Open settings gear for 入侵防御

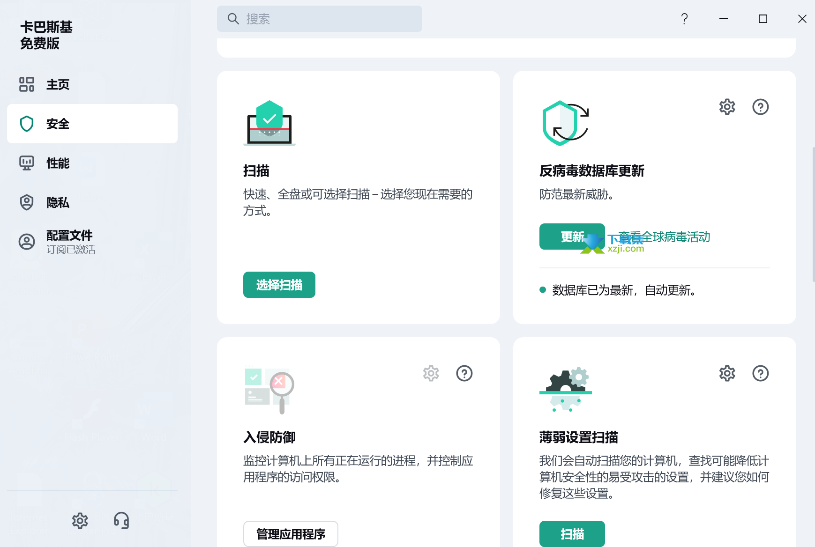coord(431,373)
